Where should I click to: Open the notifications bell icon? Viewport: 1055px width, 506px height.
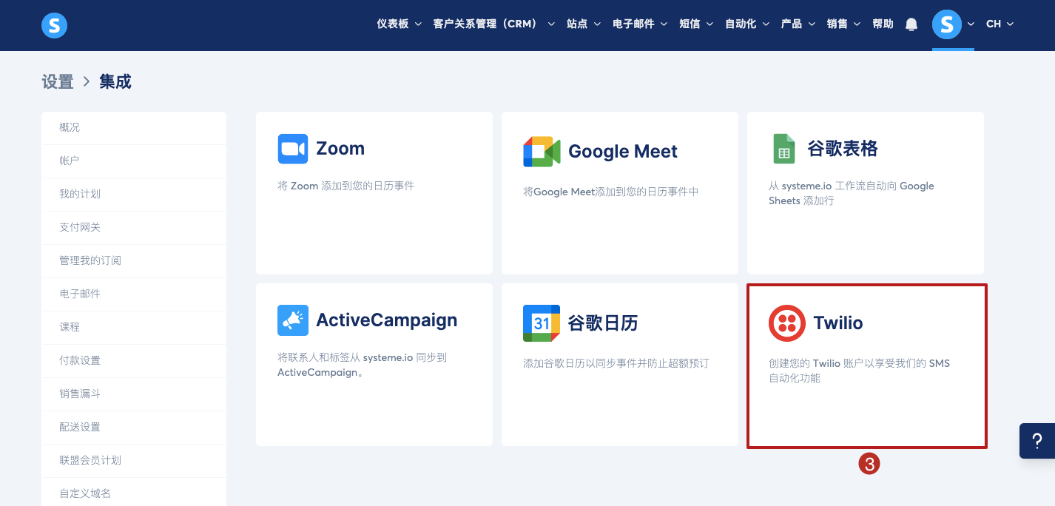911,24
